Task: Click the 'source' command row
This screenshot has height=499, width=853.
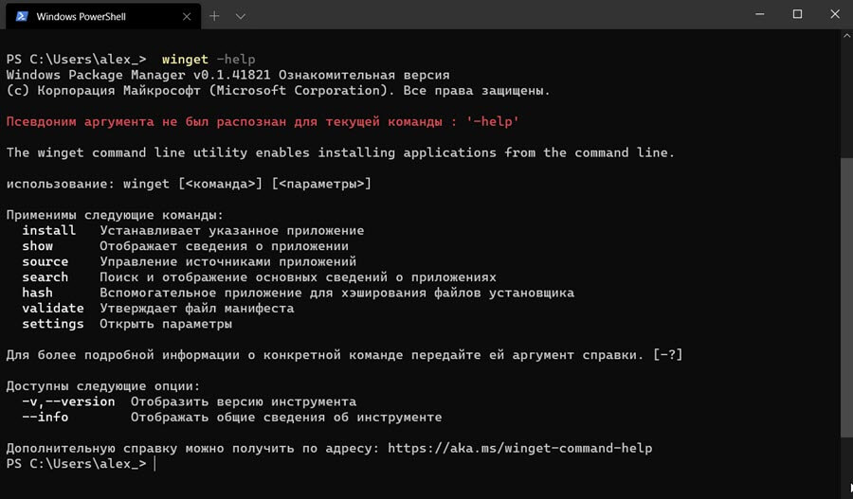Action: tap(190, 261)
